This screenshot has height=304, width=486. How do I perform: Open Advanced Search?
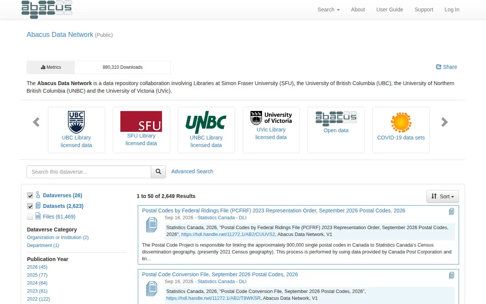pyautogui.click(x=192, y=171)
